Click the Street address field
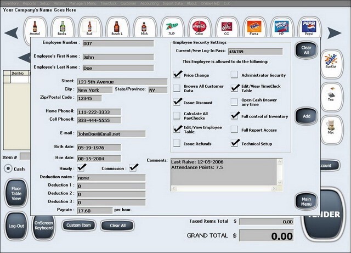351x253 pixels. 122,82
